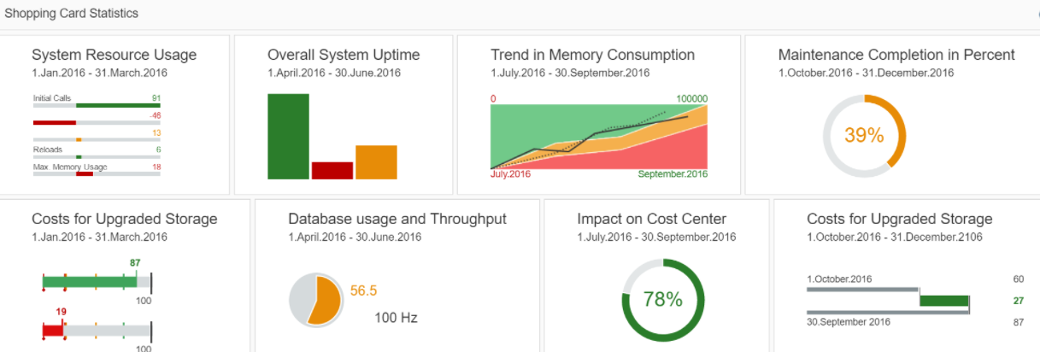Click the orange bar in Uptime chart
The width and height of the screenshot is (1040, 352).
tap(376, 162)
